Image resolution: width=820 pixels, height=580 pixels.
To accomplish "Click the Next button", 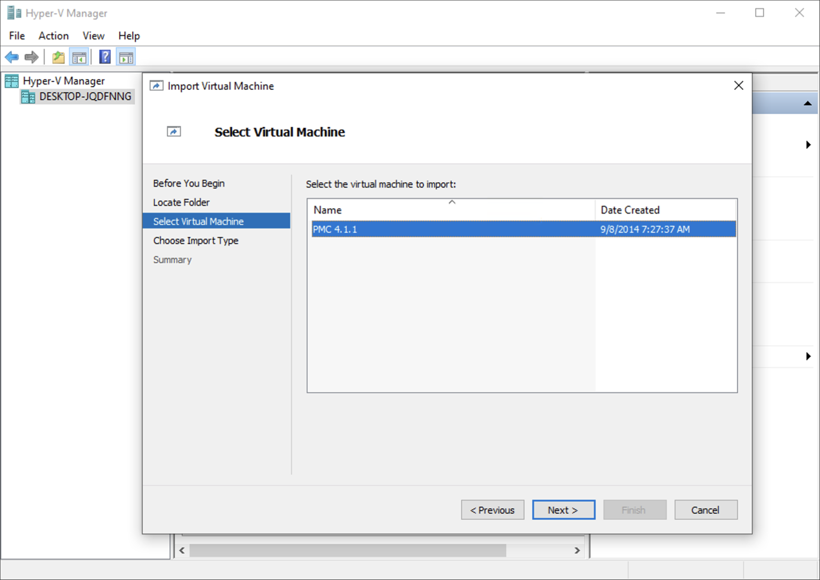I will coord(563,510).
